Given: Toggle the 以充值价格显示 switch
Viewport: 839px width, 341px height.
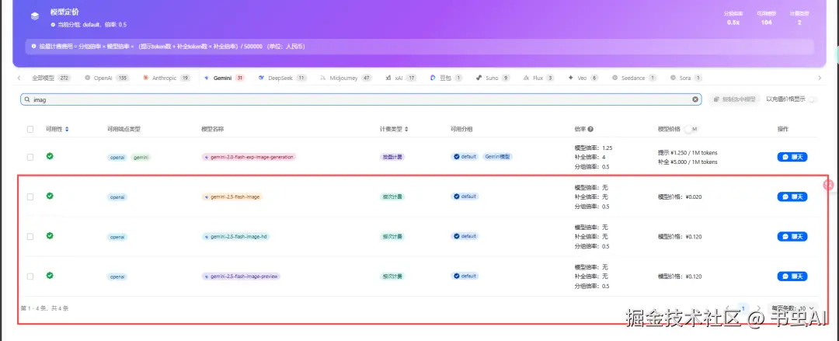Looking at the screenshot, I should [x=813, y=99].
